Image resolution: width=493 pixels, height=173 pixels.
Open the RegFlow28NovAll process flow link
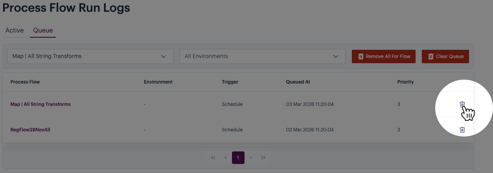click(30, 130)
